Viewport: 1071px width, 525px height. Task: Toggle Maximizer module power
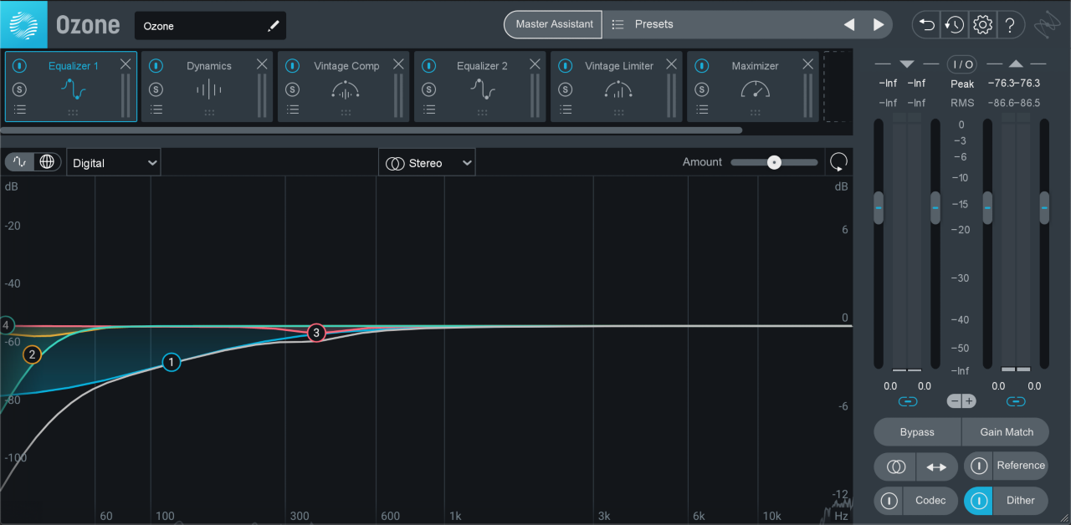point(702,66)
